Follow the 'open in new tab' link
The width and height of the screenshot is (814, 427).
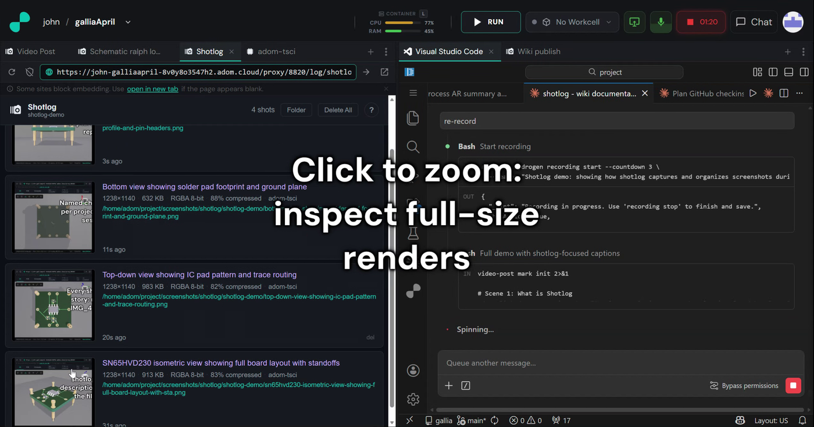(152, 89)
